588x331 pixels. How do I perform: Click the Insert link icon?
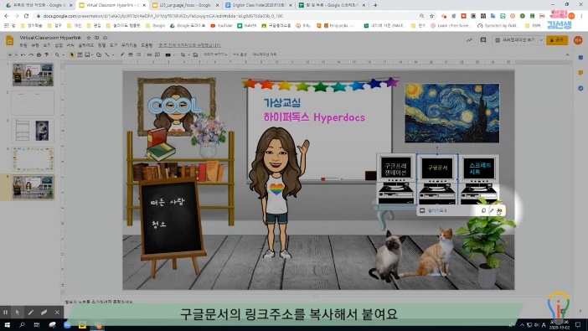149,54
